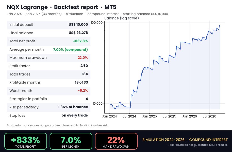Select the "18 of 33" value

click(81, 82)
